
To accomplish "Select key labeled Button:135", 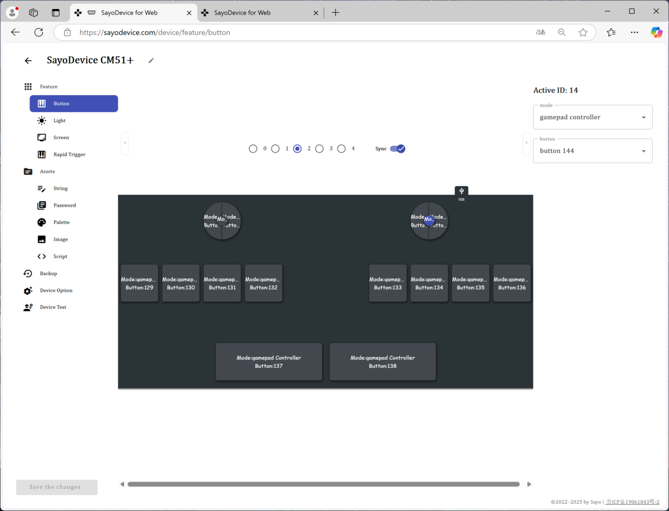I will tap(471, 283).
